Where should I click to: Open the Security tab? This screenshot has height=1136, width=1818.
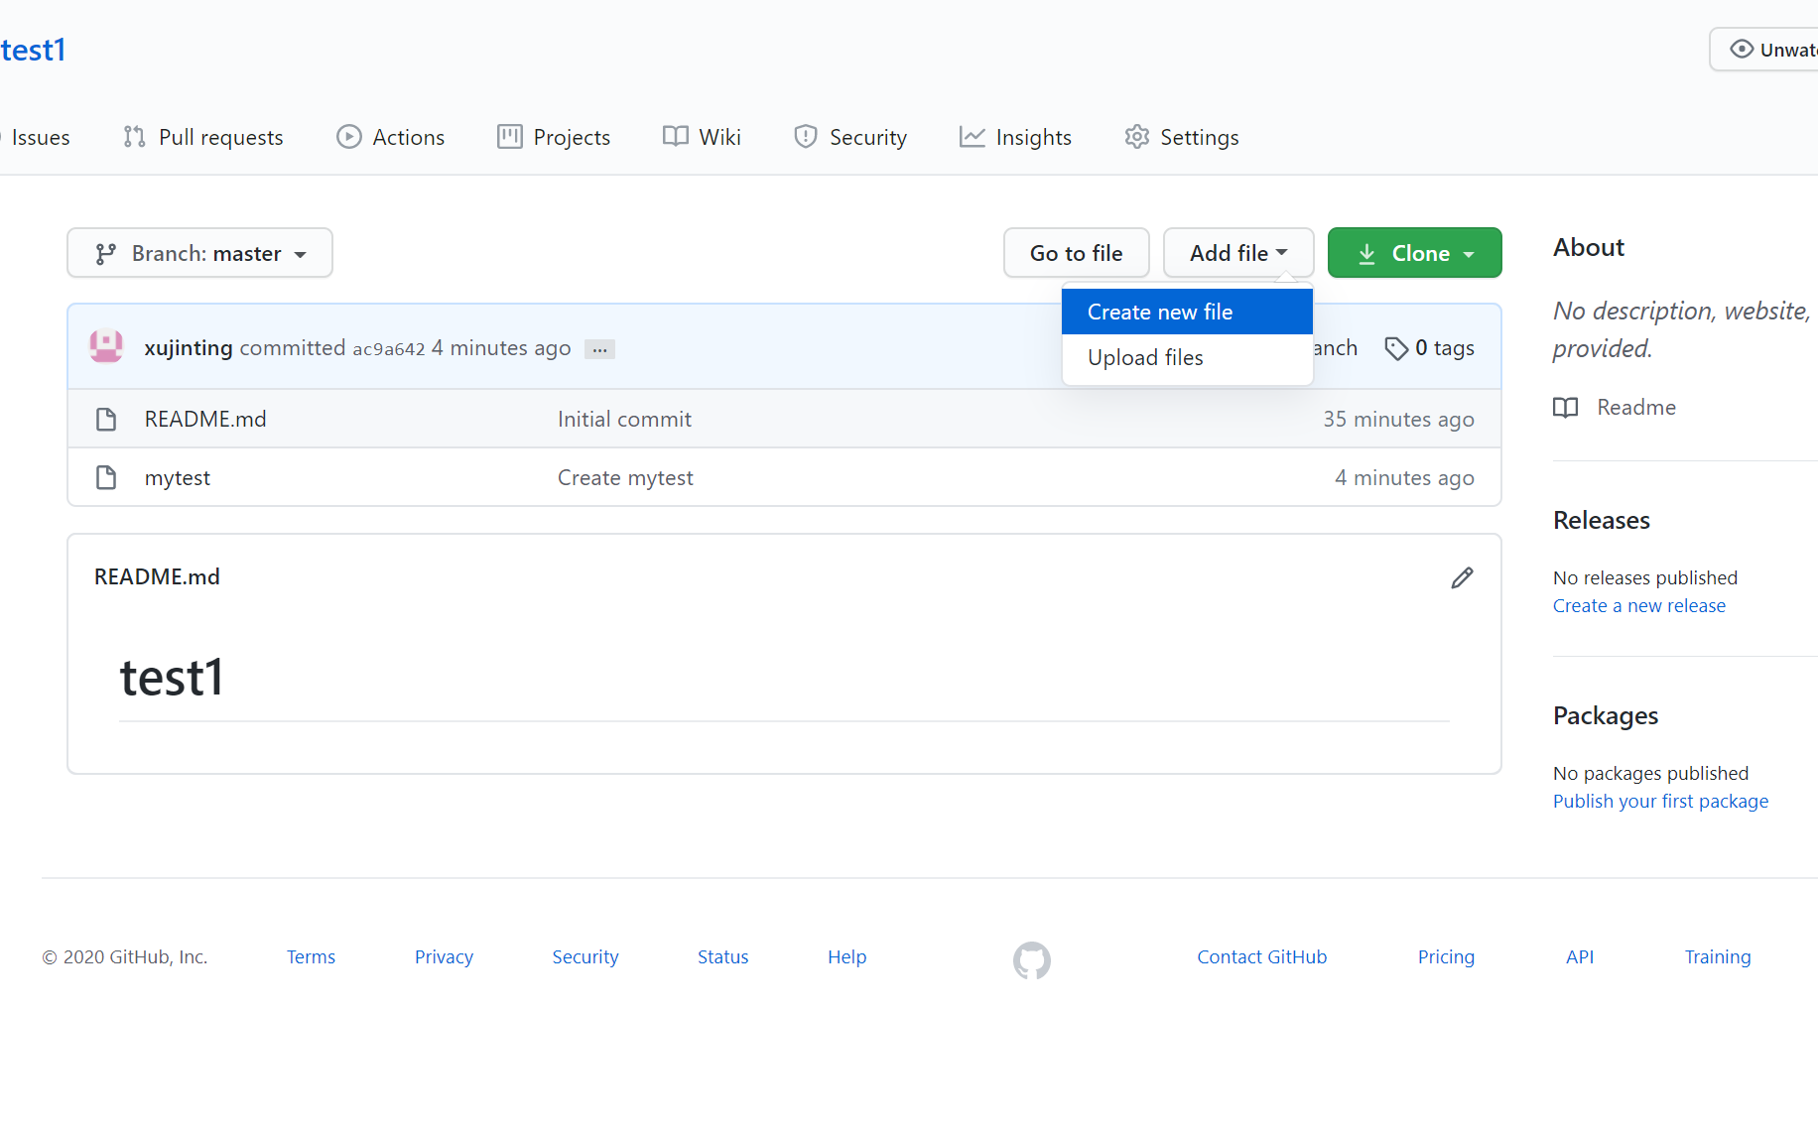(x=850, y=137)
